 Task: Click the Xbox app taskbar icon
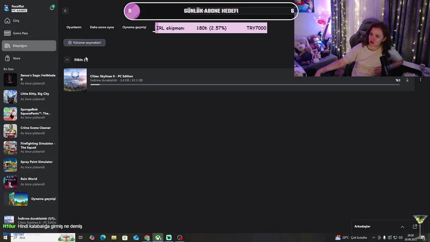click(x=158, y=238)
